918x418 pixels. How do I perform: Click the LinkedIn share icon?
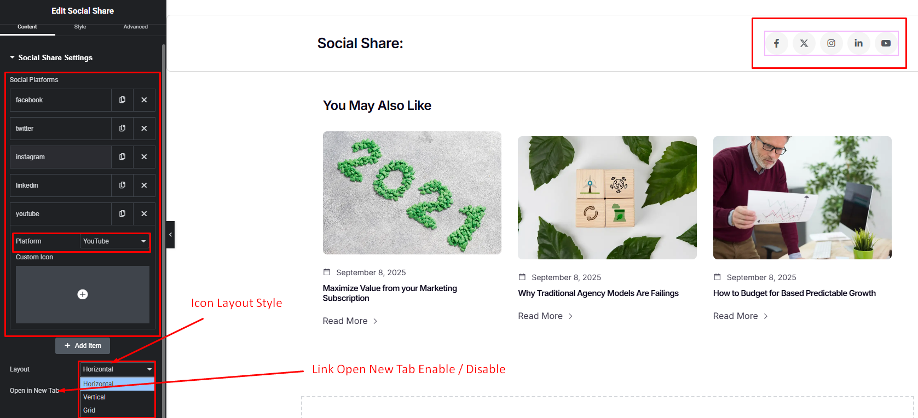pos(858,43)
